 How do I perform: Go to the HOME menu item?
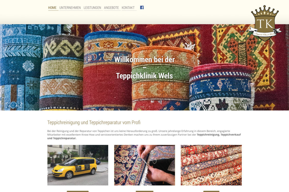(x=52, y=8)
